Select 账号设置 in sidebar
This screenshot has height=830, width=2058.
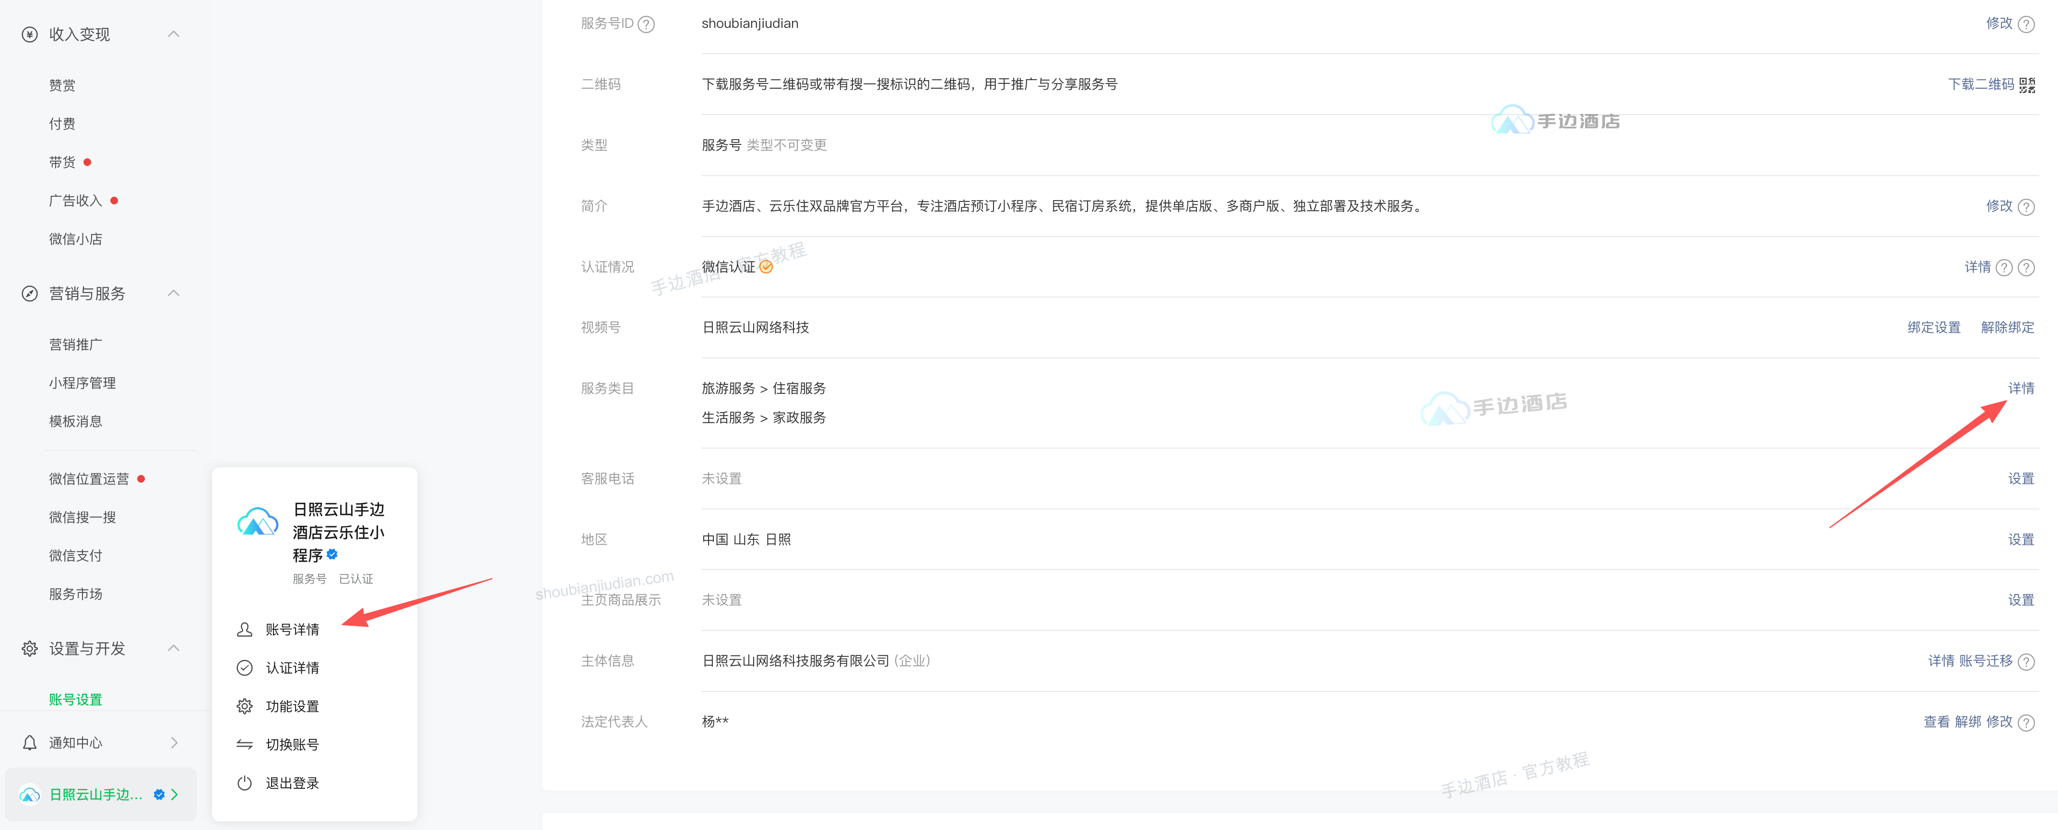click(75, 699)
